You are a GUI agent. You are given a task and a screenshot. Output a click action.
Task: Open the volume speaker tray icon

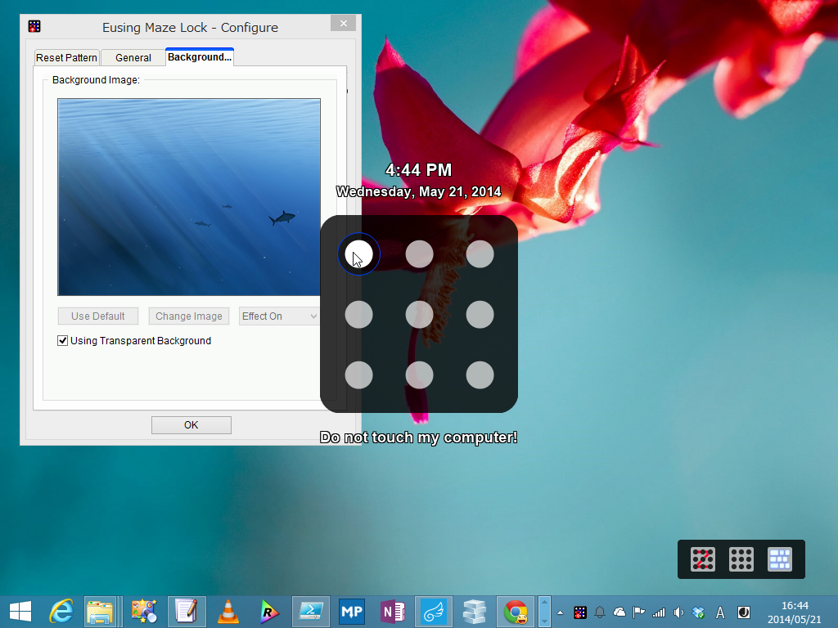678,612
